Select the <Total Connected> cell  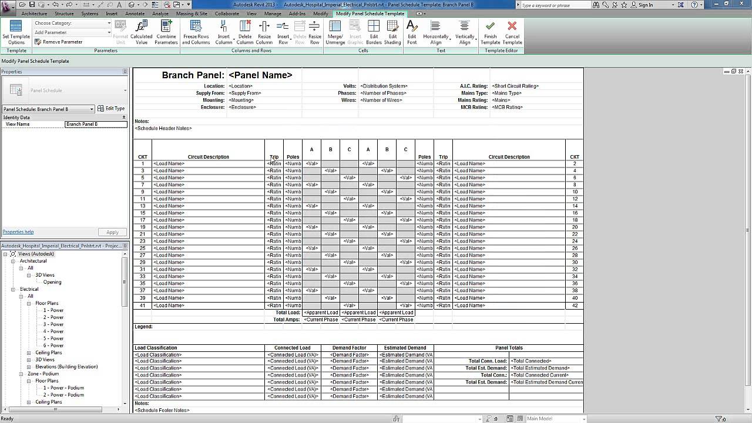pos(546,361)
